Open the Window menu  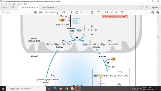pyautogui.click(x=20, y=4)
